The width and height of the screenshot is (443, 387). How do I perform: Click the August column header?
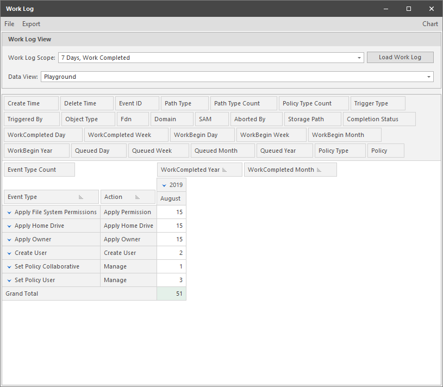(x=171, y=198)
